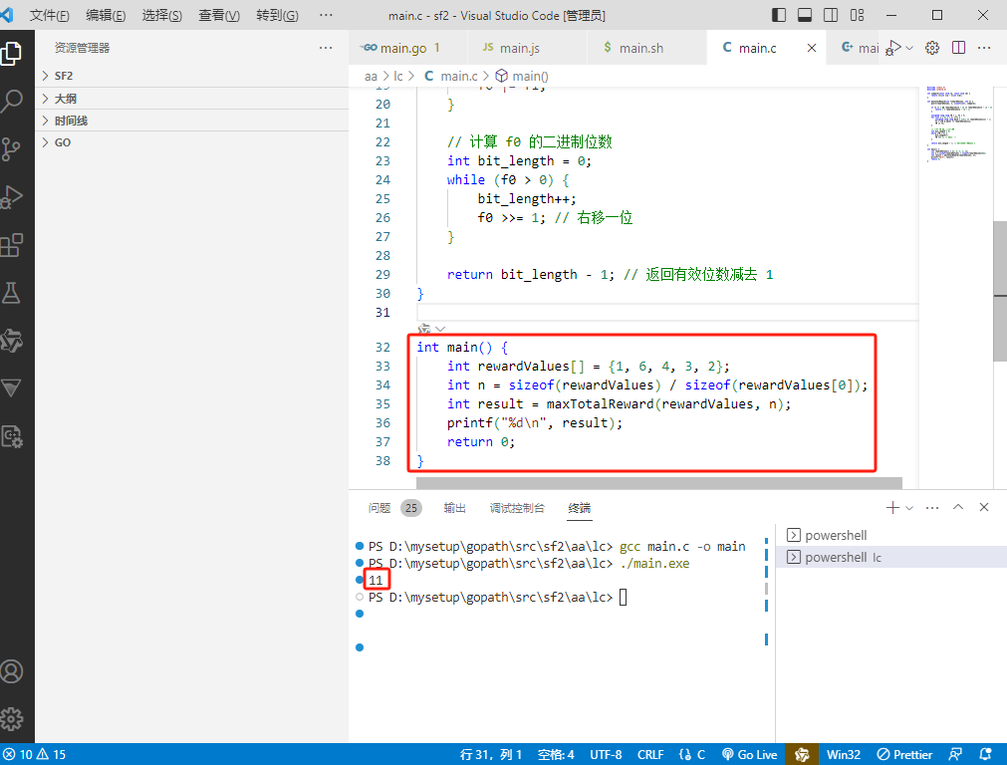Expand the 大纲 outline section
1007x765 pixels.
[192, 99]
